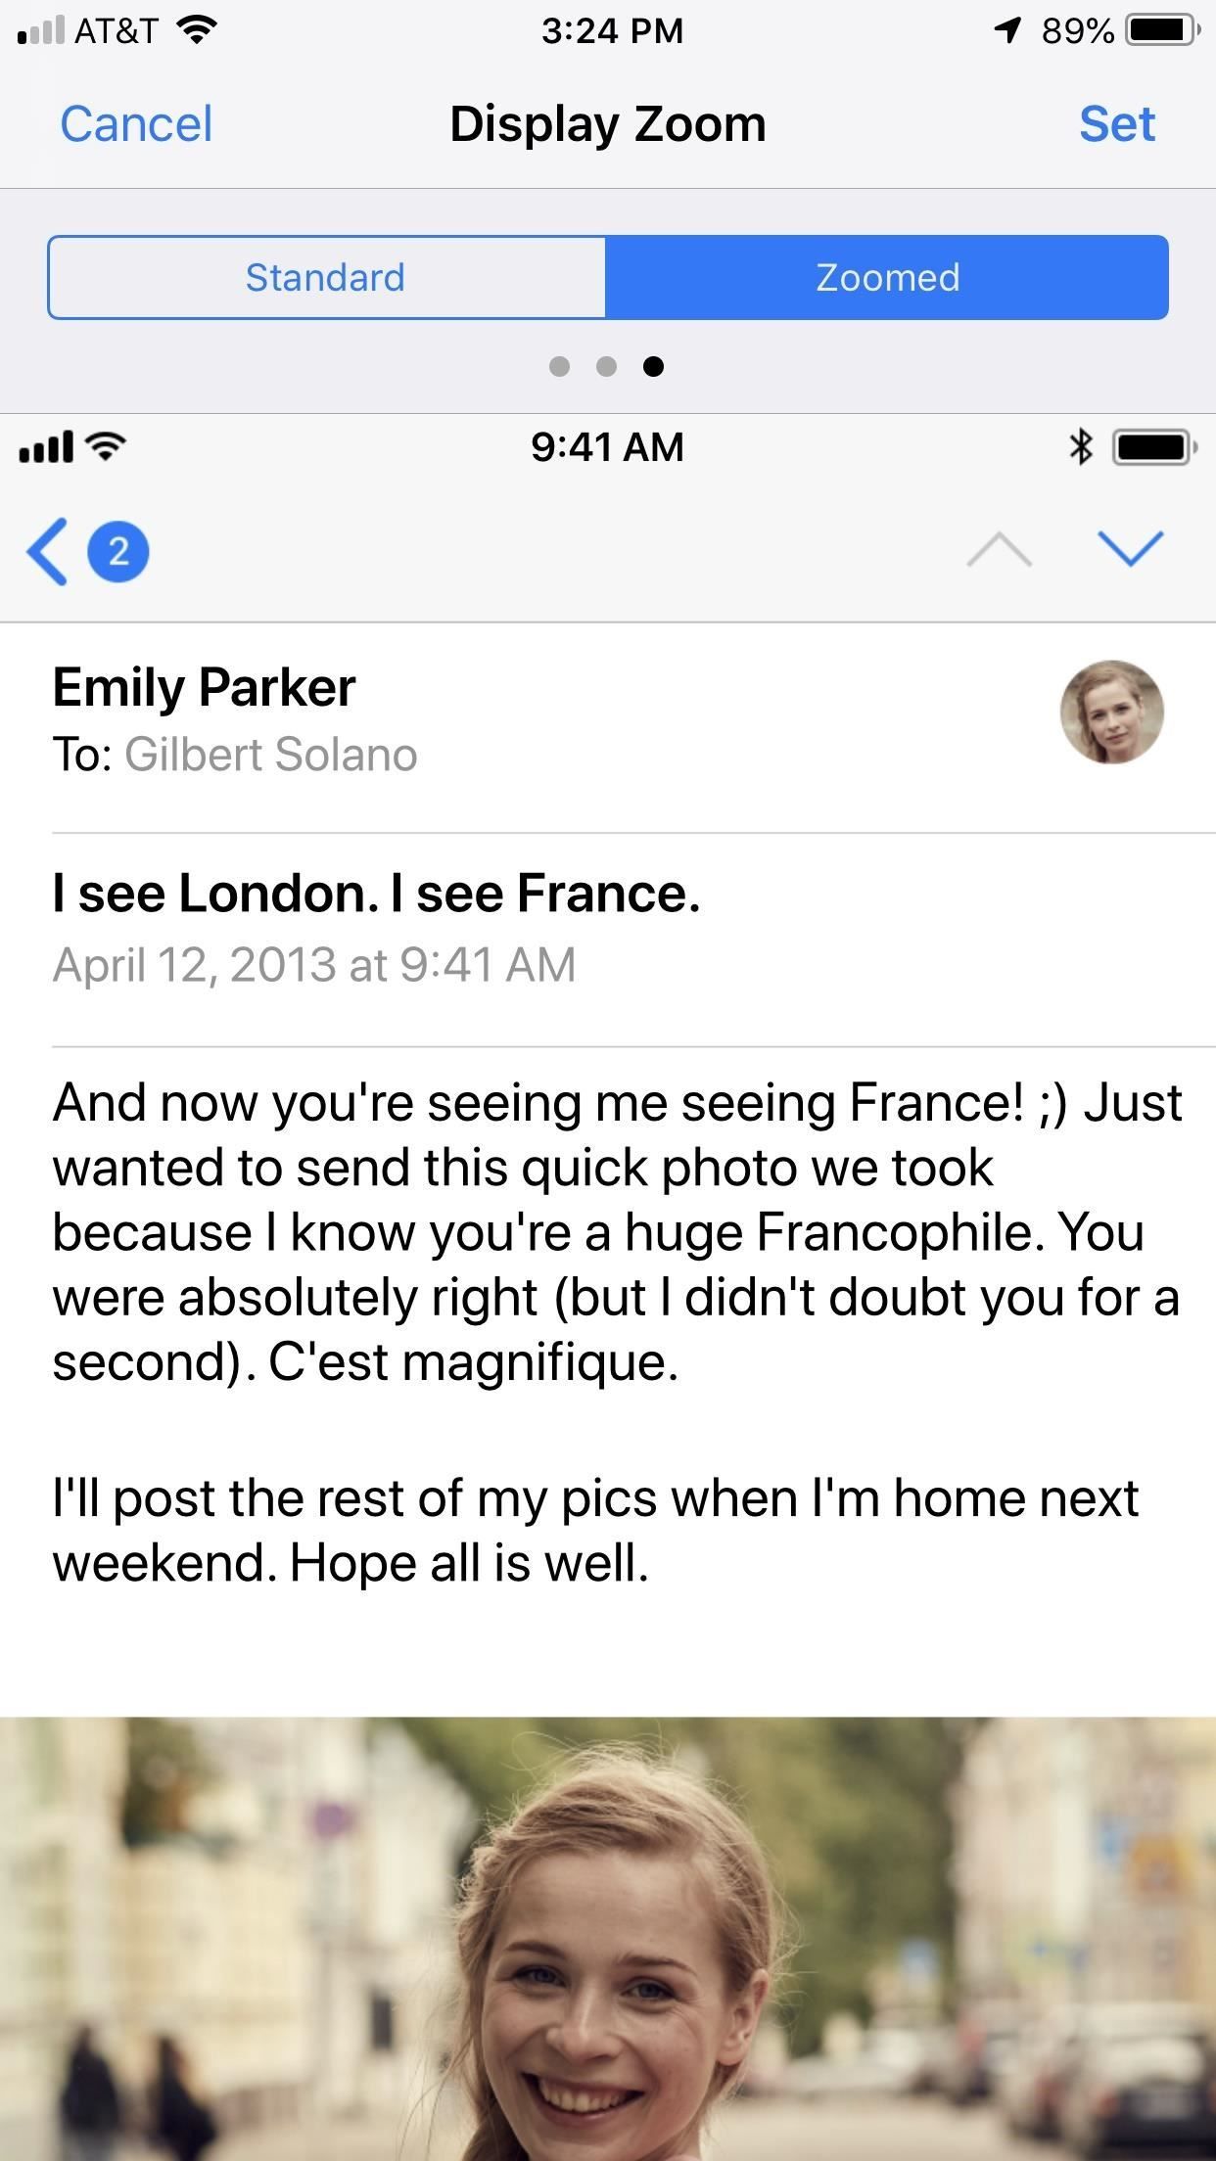Image resolution: width=1216 pixels, height=2161 pixels.
Task: Tap the Gilbert Solano recipient name
Action: tap(270, 755)
